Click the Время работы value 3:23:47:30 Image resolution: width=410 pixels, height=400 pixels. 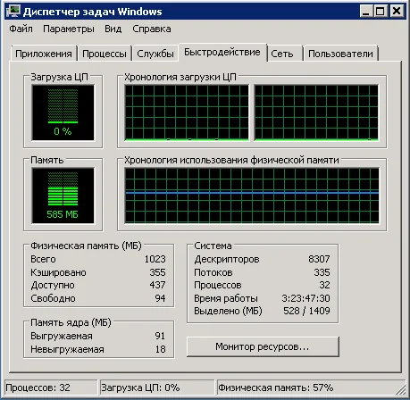click(306, 298)
